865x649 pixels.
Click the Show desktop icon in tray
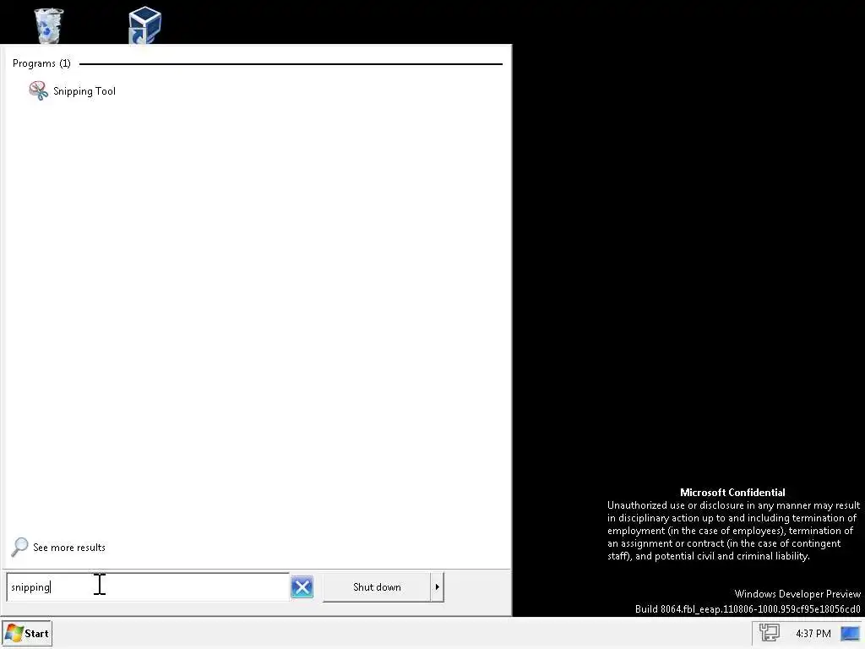point(850,634)
